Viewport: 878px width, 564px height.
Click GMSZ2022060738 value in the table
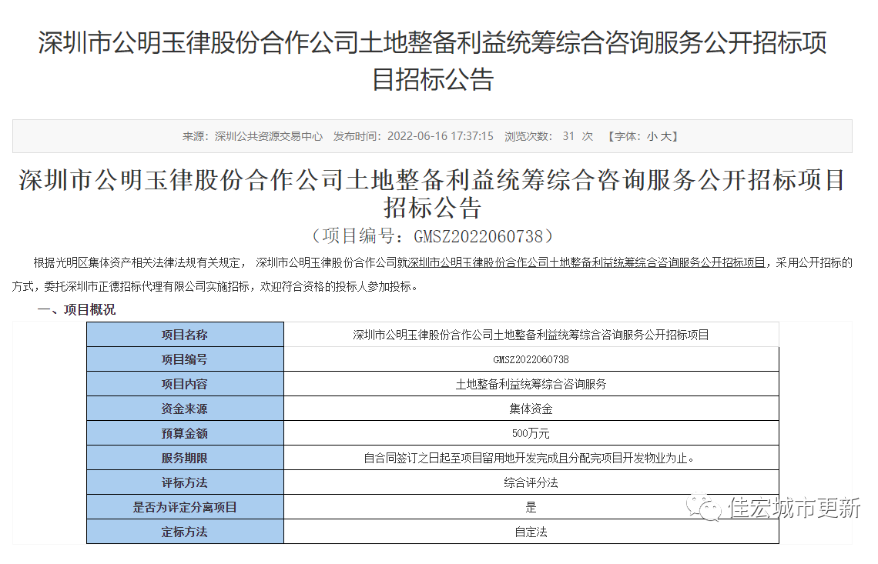[x=531, y=359]
